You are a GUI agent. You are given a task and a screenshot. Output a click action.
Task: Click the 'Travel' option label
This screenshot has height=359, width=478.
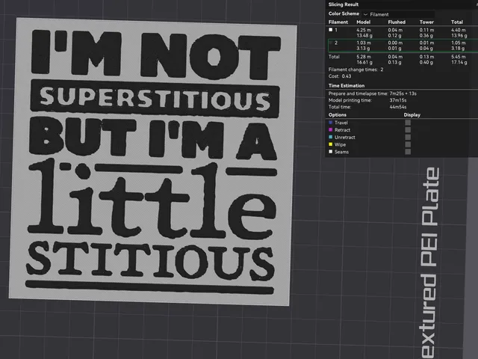341,123
